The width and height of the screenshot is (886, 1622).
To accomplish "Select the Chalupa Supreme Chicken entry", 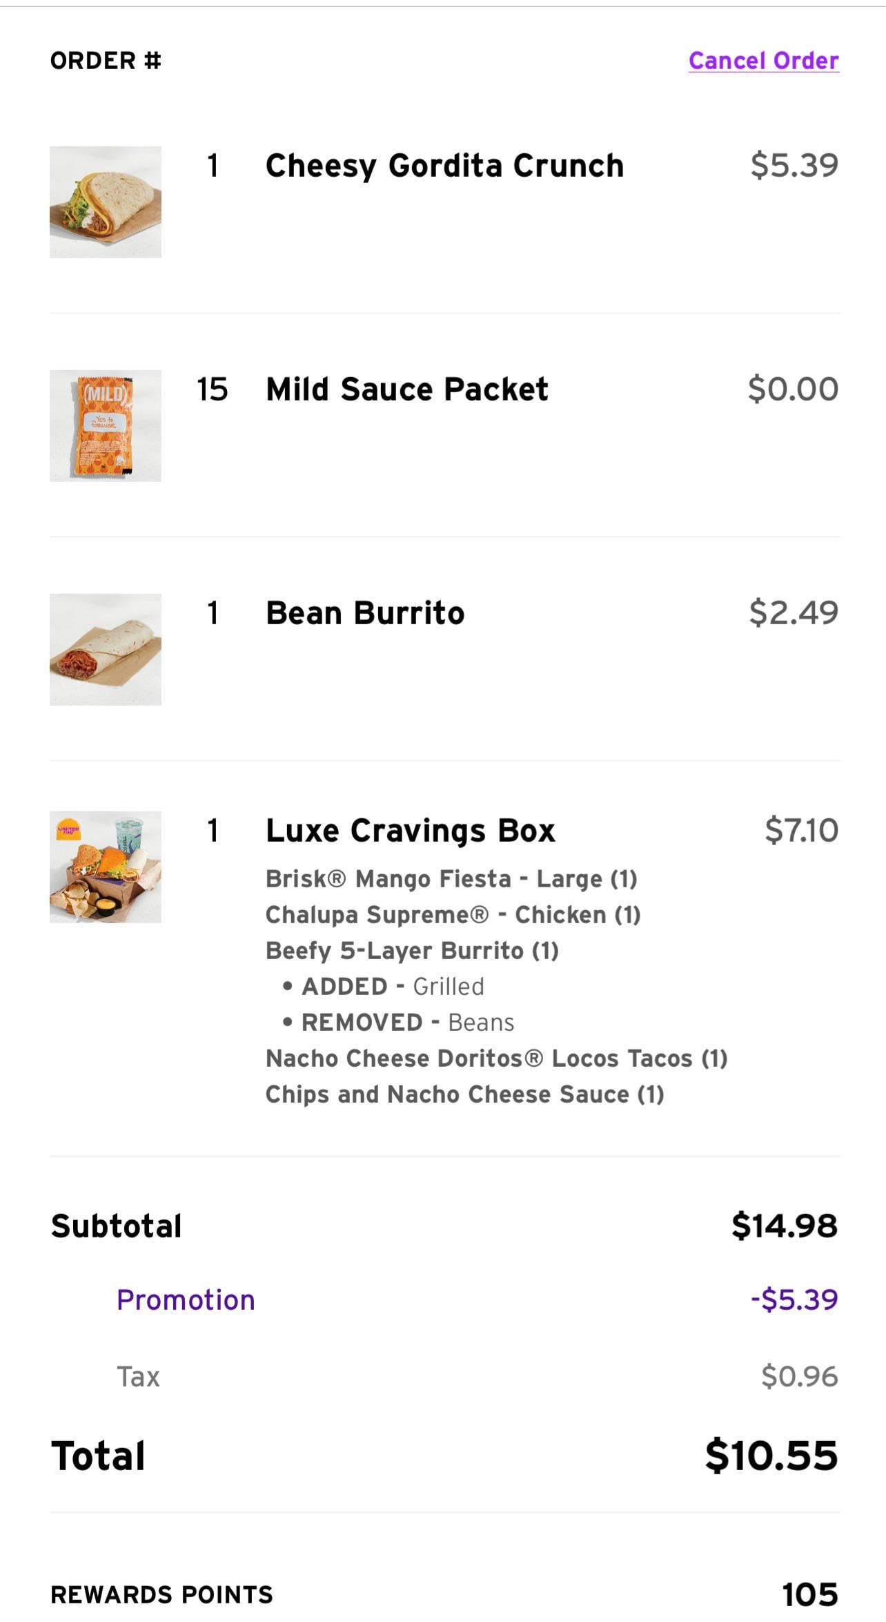I will 453,915.
